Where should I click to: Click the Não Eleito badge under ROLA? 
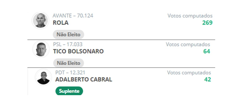68,34
